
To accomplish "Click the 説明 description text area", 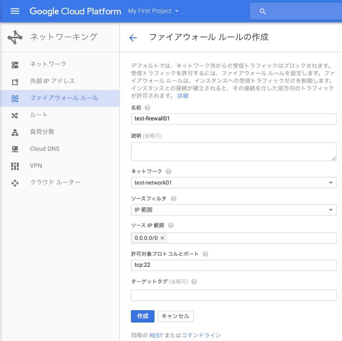I will click(x=234, y=152).
